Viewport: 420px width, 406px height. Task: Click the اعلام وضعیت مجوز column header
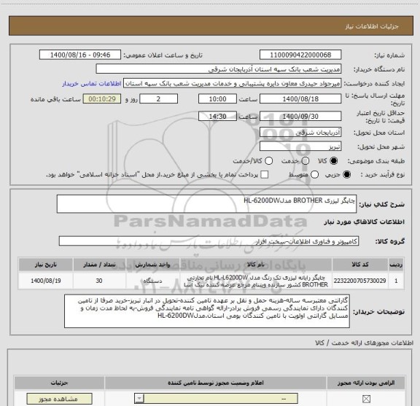[x=216, y=383]
